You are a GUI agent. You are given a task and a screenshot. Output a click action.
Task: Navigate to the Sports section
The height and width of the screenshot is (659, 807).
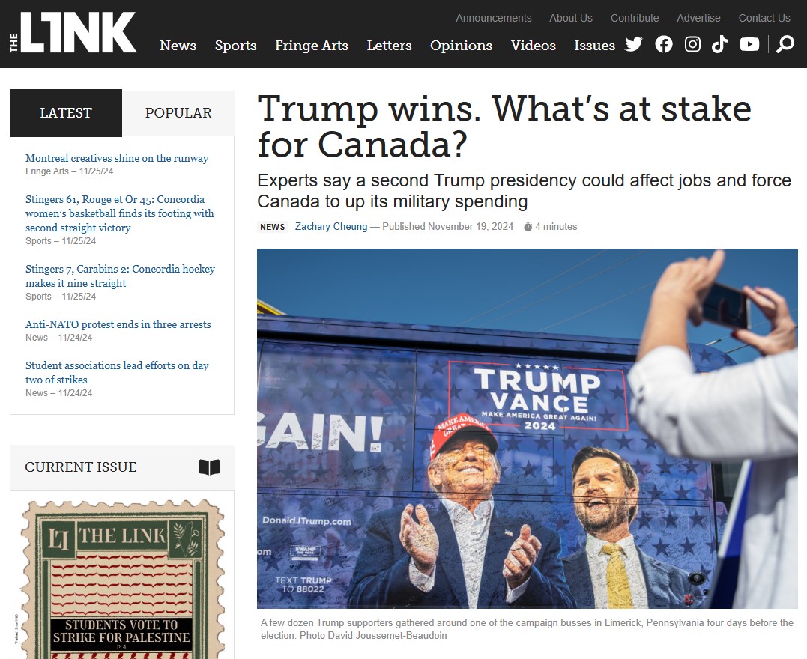pyautogui.click(x=236, y=45)
